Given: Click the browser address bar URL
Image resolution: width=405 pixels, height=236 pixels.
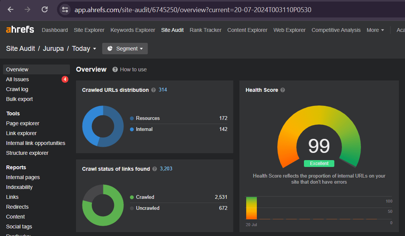Looking at the screenshot, I should click(193, 9).
